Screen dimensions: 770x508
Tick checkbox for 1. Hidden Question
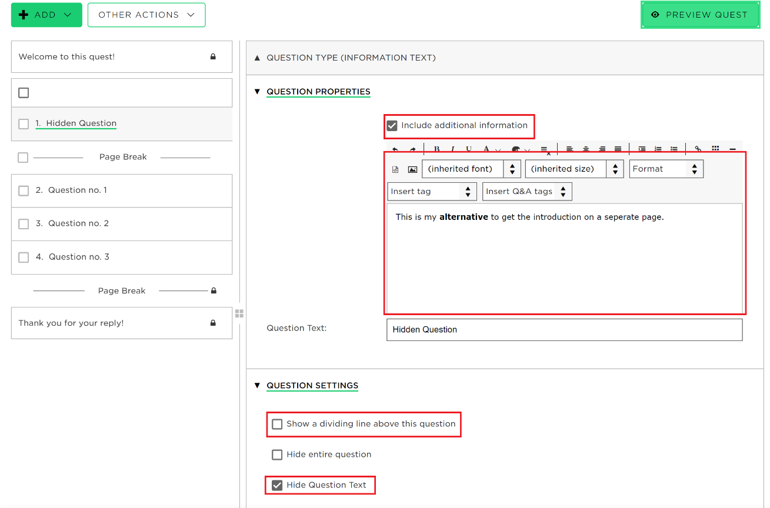(x=24, y=123)
